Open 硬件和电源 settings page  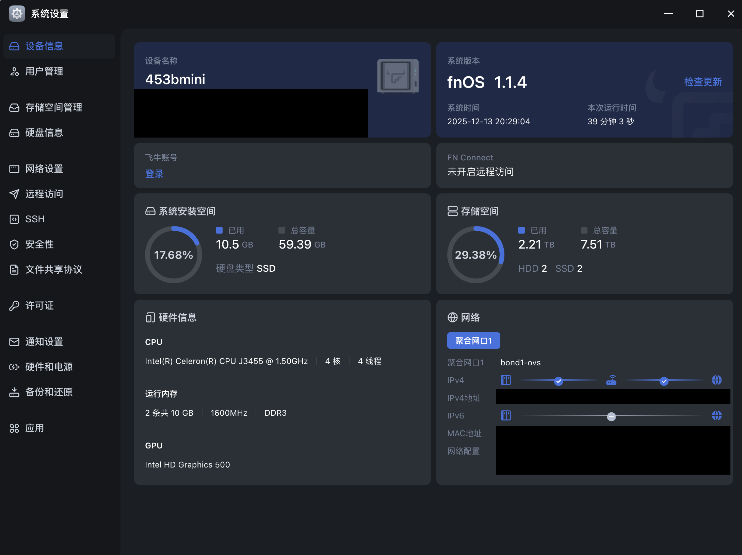pos(49,367)
